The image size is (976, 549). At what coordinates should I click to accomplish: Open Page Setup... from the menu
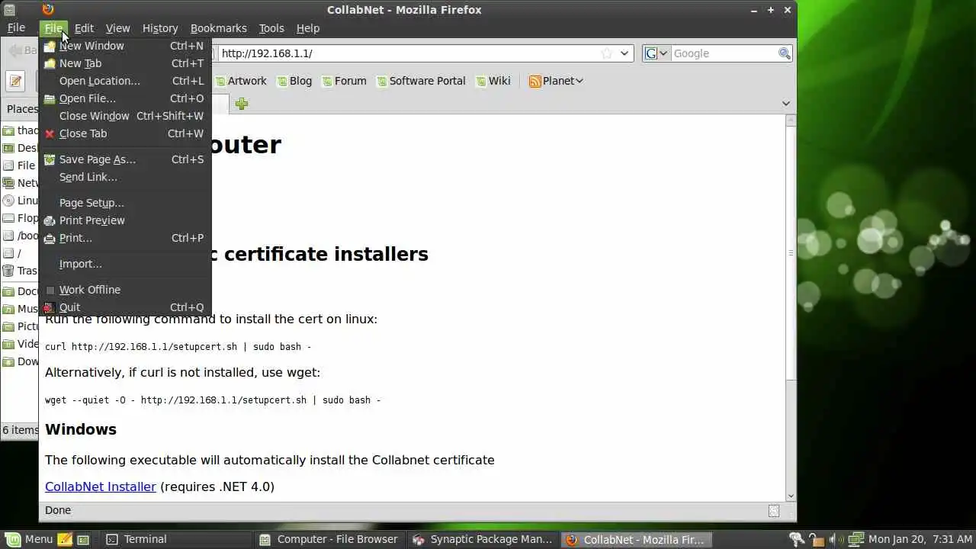125,203
